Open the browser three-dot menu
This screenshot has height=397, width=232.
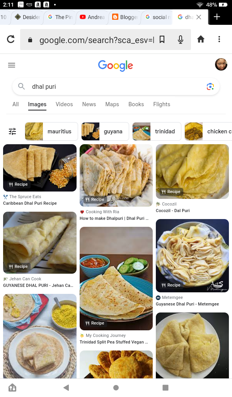pyautogui.click(x=219, y=39)
